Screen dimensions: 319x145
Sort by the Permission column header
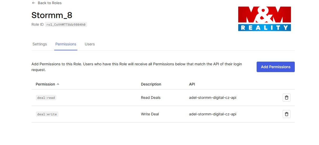(45, 84)
